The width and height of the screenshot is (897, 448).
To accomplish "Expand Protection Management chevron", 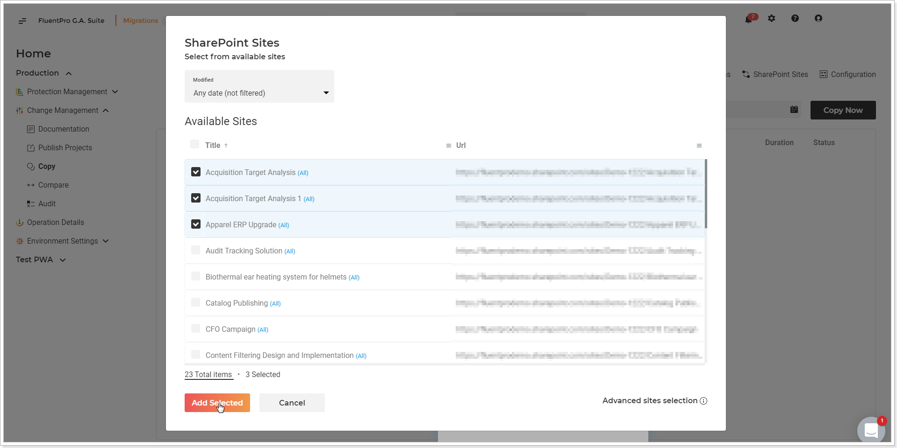I will (115, 91).
